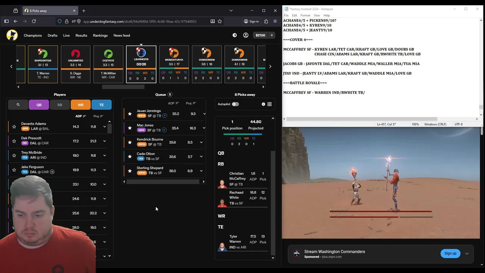Image resolution: width=485 pixels, height=273 pixels.
Task: Open the player search filter
Action: point(18,105)
